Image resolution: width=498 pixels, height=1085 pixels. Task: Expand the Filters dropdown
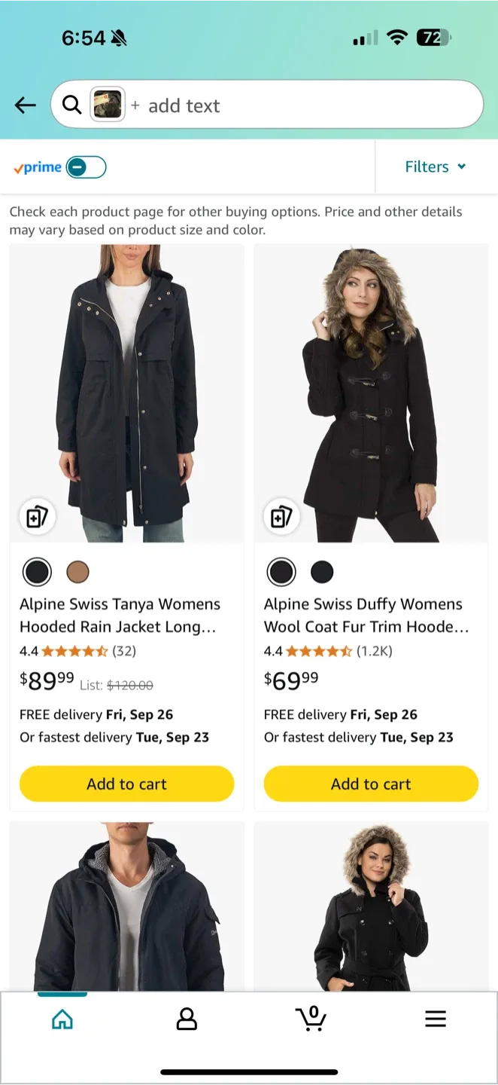coord(436,167)
